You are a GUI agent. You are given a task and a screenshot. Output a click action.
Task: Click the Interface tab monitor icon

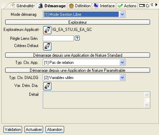[x=96, y=6]
